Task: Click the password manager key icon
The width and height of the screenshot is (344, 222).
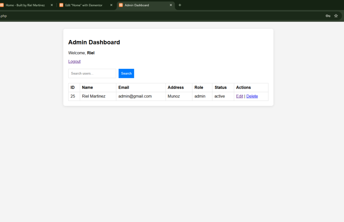Action: [x=328, y=16]
